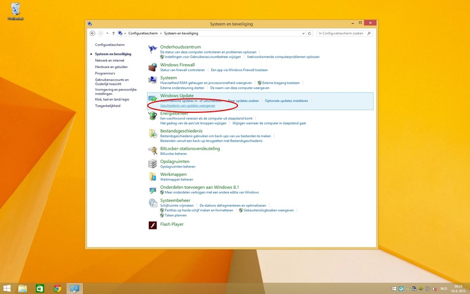
Task: Click the Control Panel taskbar button
Action: click(74, 289)
